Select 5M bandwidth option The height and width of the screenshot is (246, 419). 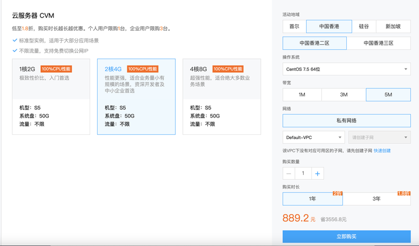tap(388, 95)
